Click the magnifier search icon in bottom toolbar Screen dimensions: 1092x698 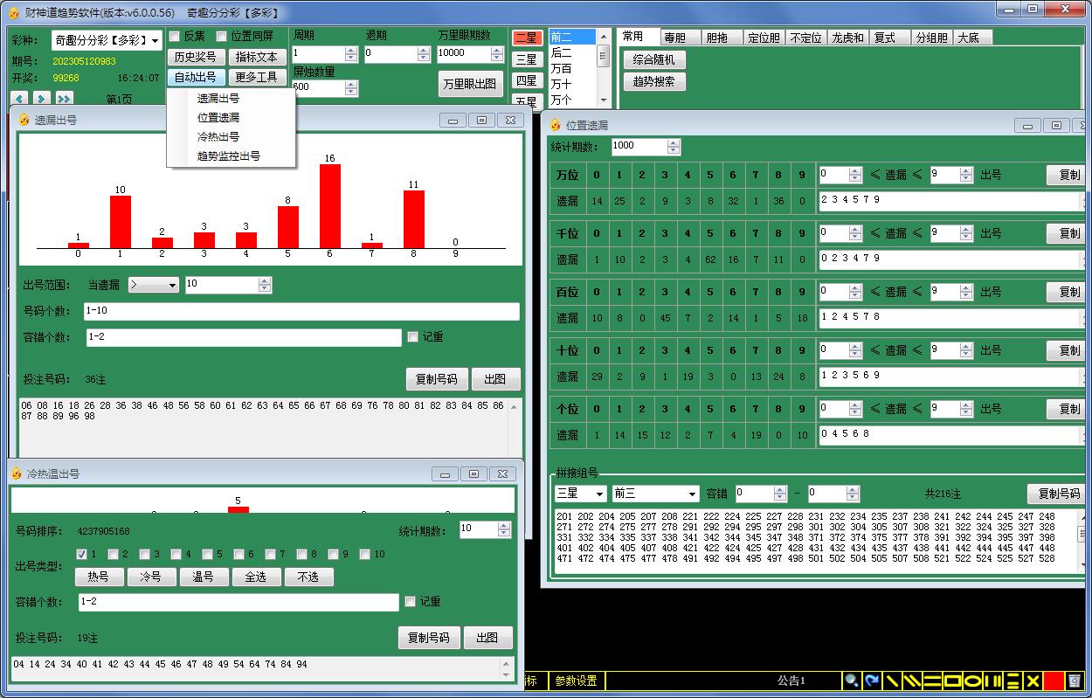click(x=851, y=681)
